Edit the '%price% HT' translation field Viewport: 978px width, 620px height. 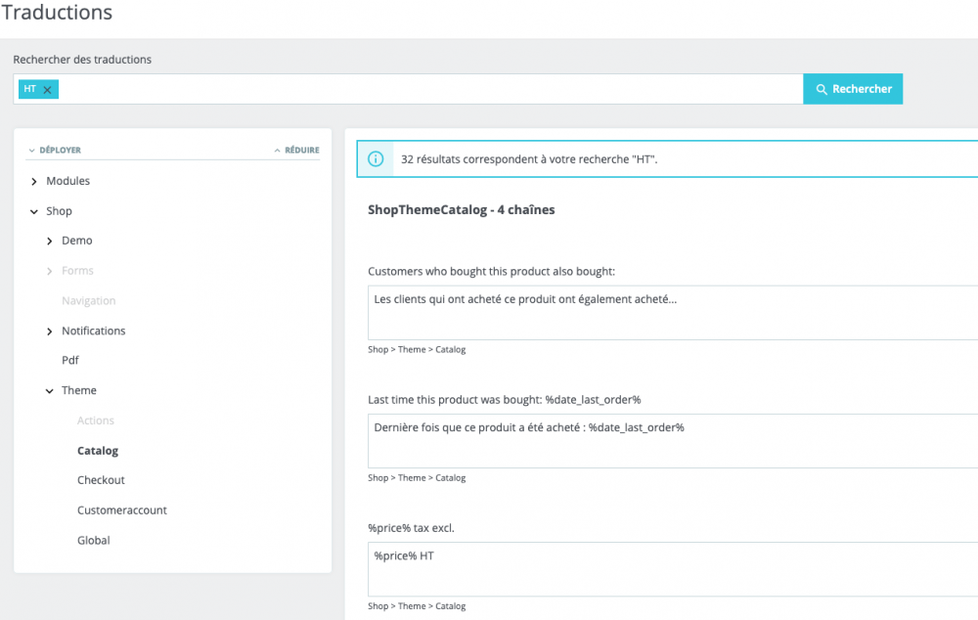click(673, 568)
